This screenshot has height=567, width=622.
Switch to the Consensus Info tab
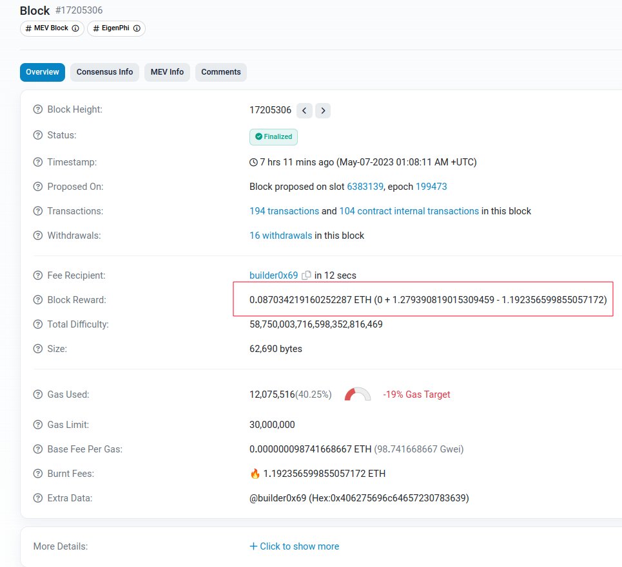[x=104, y=72]
